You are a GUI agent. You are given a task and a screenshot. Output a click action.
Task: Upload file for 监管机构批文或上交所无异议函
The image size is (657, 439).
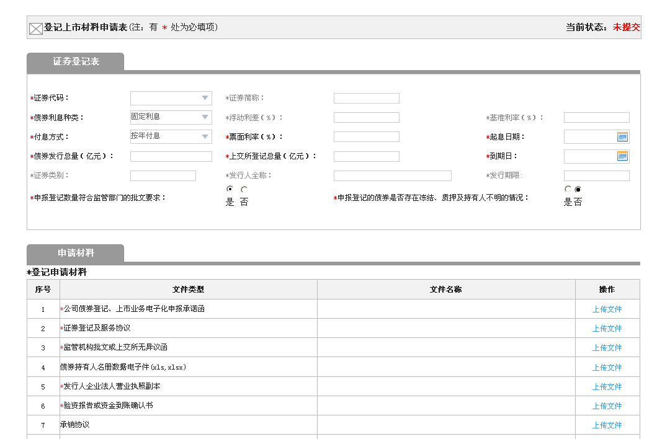(x=607, y=348)
